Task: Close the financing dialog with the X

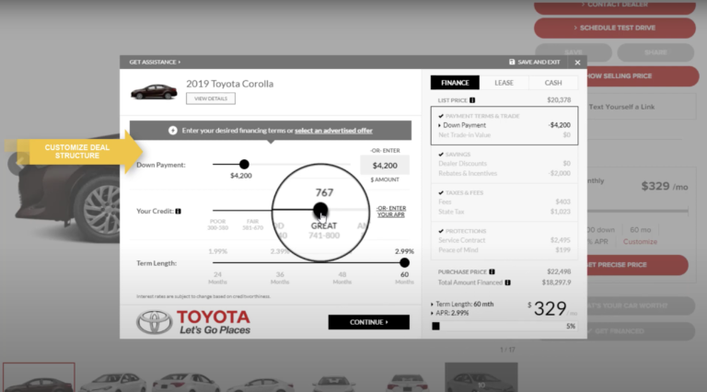Action: click(577, 63)
